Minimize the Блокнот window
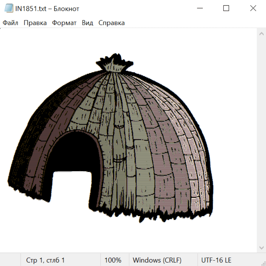Screen dimensions: 266x266 [x=199, y=9]
